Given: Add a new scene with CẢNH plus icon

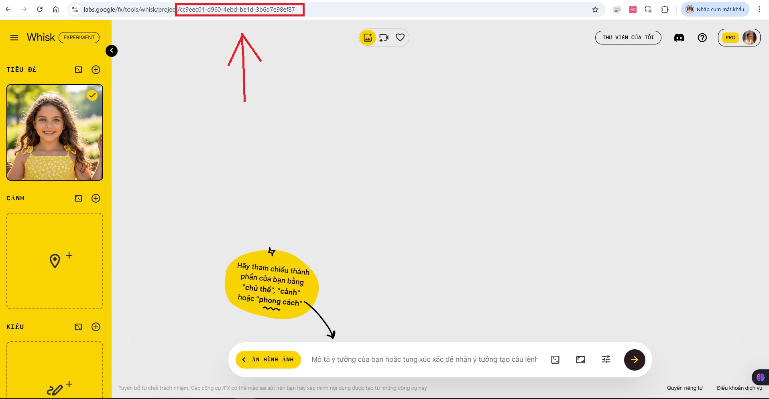Looking at the screenshot, I should point(96,198).
